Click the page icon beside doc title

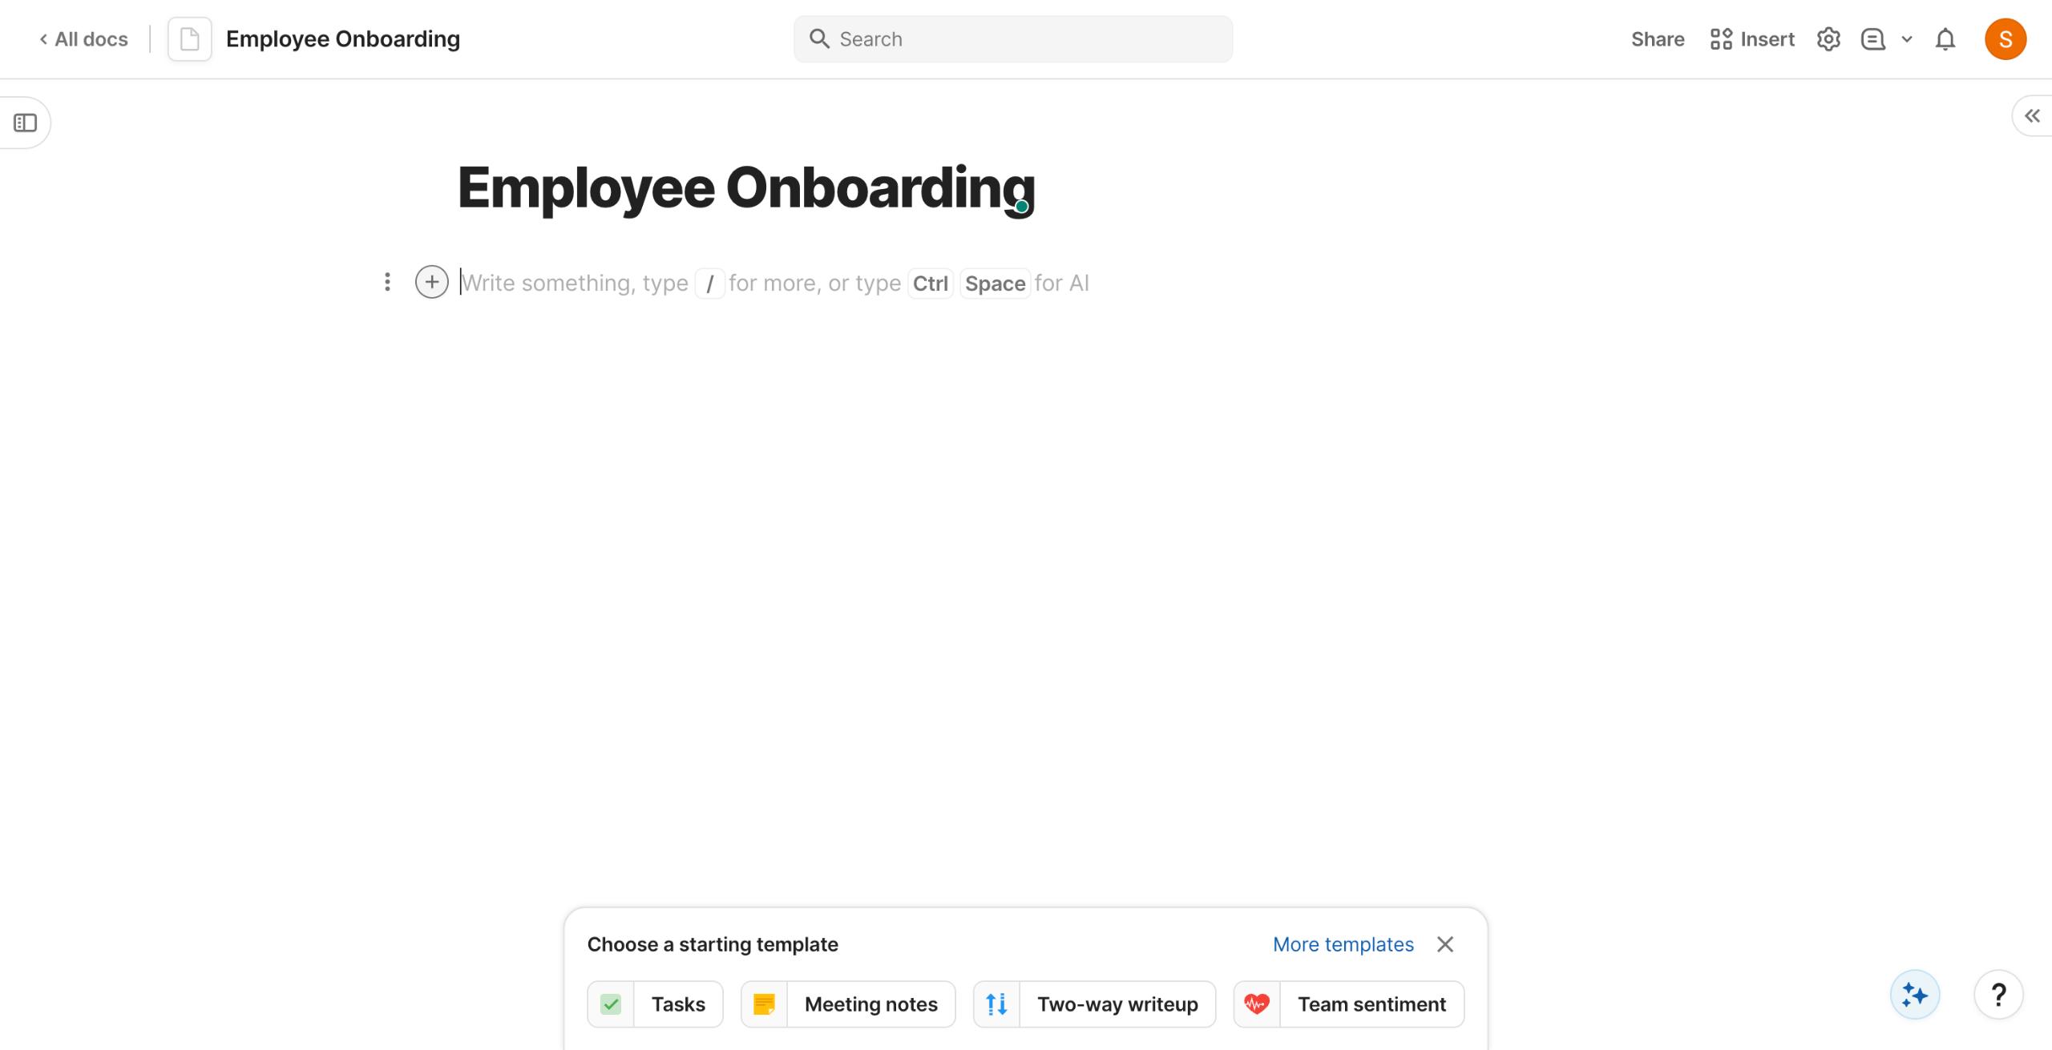[x=190, y=39]
